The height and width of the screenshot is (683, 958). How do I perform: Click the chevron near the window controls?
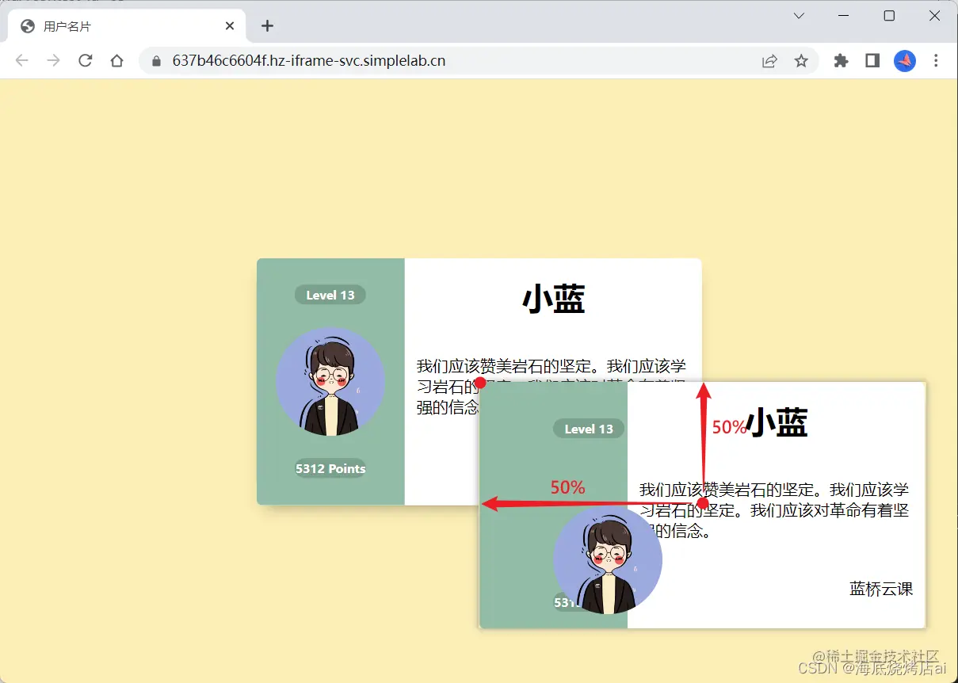[799, 15]
